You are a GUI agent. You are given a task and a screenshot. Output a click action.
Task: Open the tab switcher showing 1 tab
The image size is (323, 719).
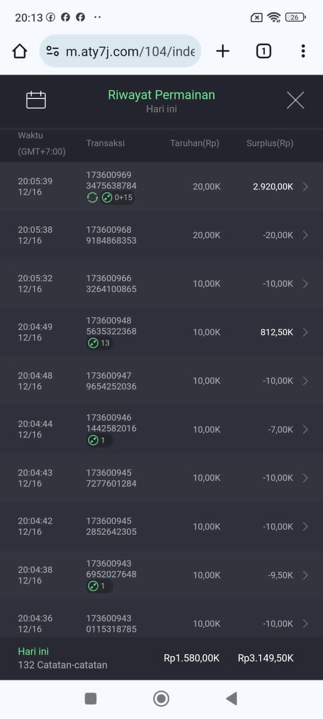(263, 51)
